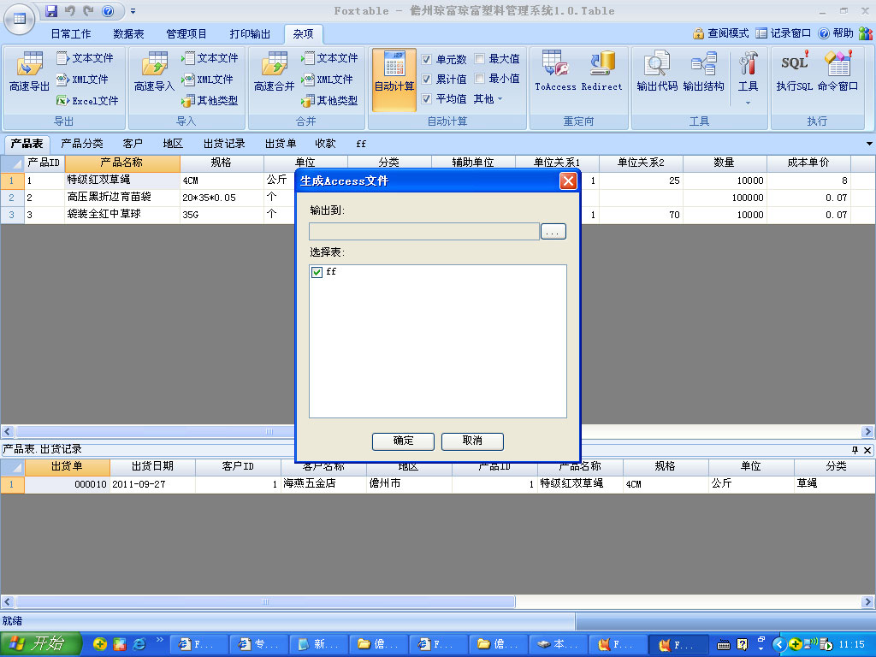Image resolution: width=876 pixels, height=657 pixels.
Task: Open 输出代码 tool
Action: 657,72
